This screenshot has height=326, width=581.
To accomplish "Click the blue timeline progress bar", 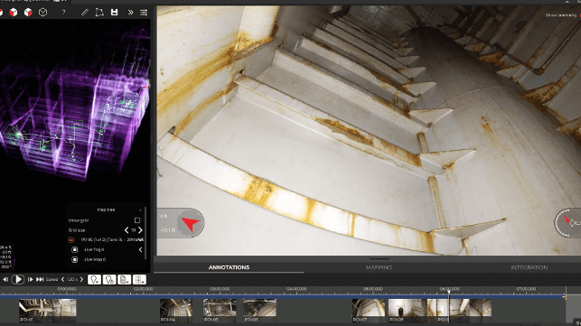I will pos(282,297).
